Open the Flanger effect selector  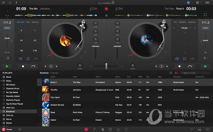(x=185, y=28)
